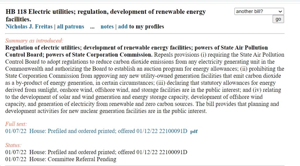The image size is (300, 166).
Task: Click add to save bill to profiles
Action: (x=123, y=26)
